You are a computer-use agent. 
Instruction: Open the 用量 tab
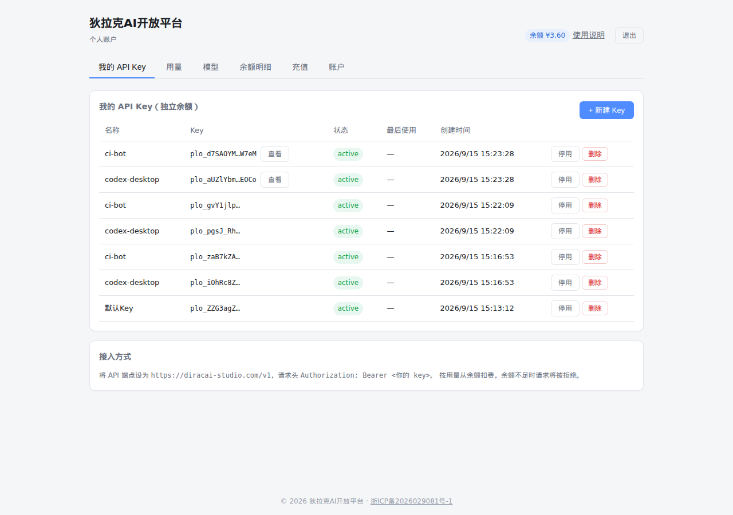pyautogui.click(x=174, y=67)
